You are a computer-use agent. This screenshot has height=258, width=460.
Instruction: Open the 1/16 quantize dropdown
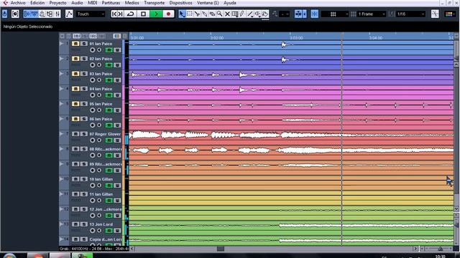410,14
